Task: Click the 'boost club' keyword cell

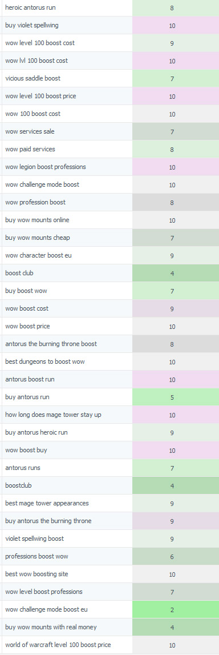Action: point(67,273)
